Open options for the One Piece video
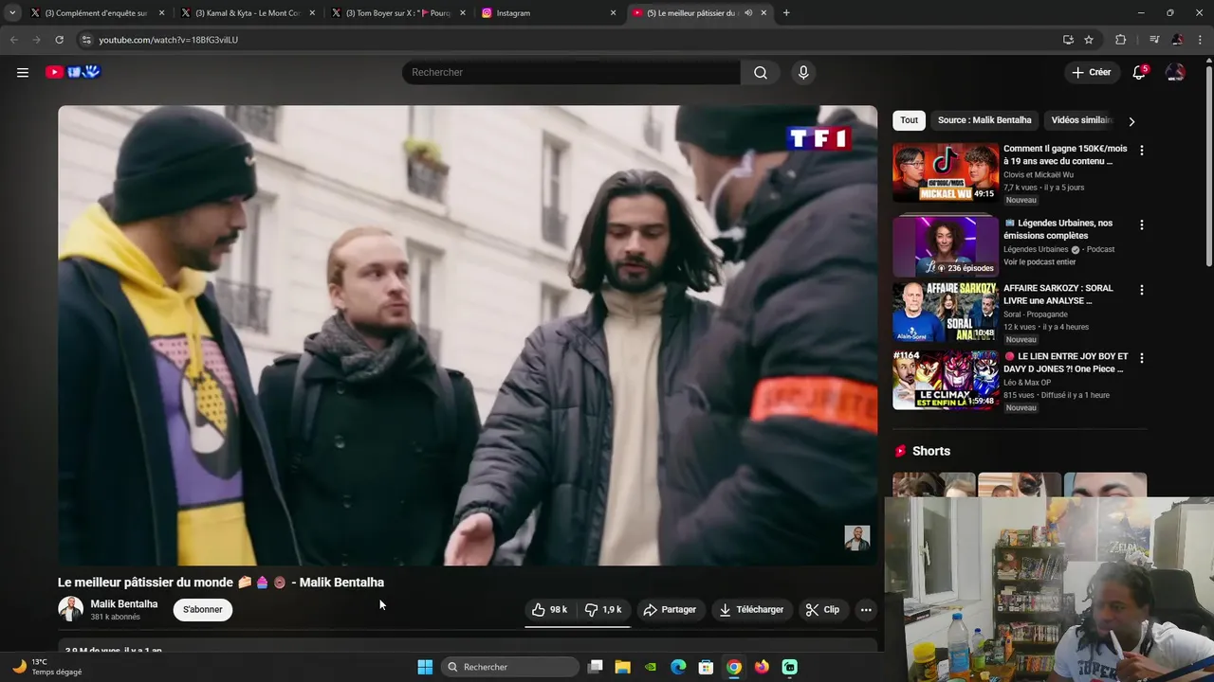Image resolution: width=1214 pixels, height=682 pixels. pyautogui.click(x=1142, y=358)
